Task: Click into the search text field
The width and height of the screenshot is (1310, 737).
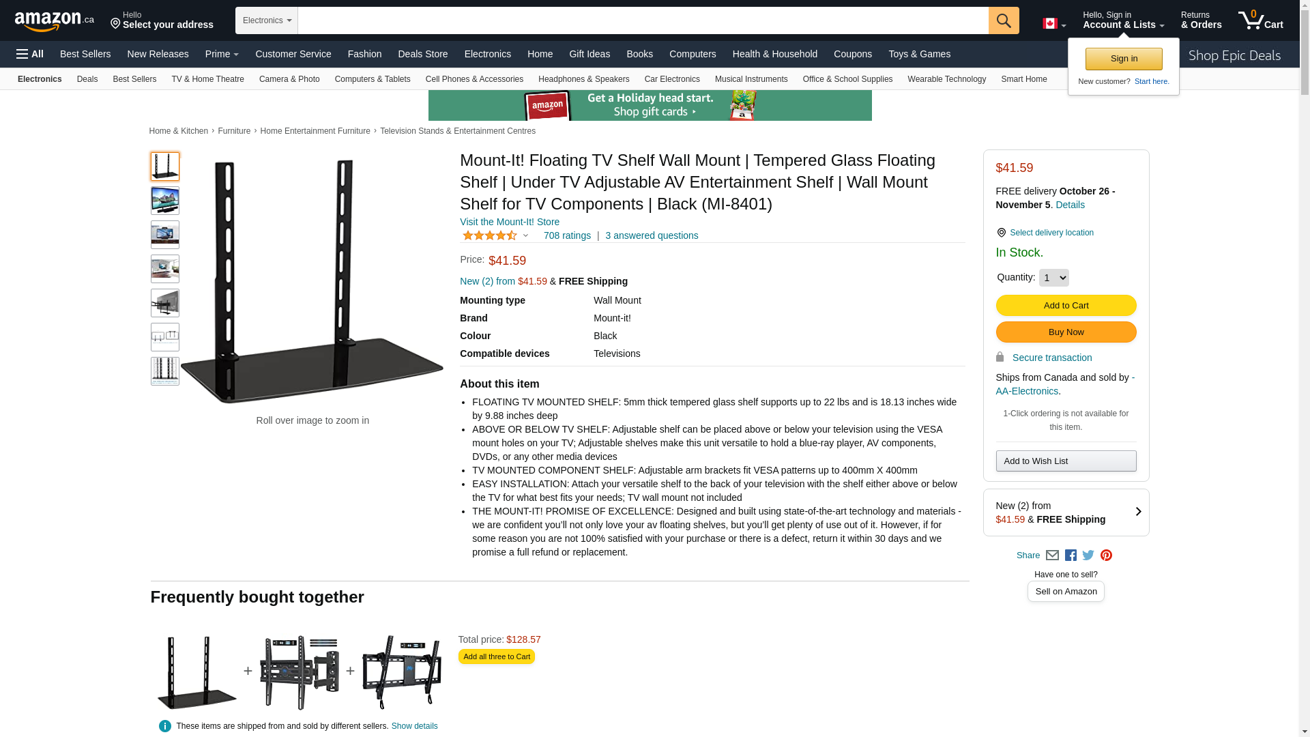Action: click(x=643, y=20)
